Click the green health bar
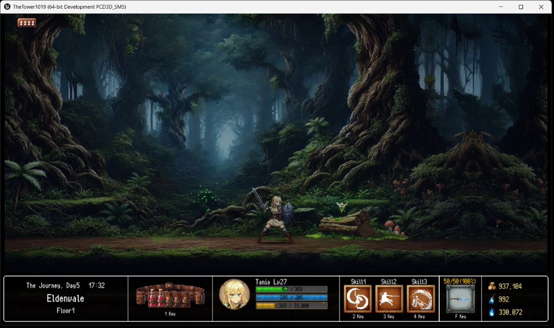Screen dimensions: 554x328 click(x=291, y=290)
